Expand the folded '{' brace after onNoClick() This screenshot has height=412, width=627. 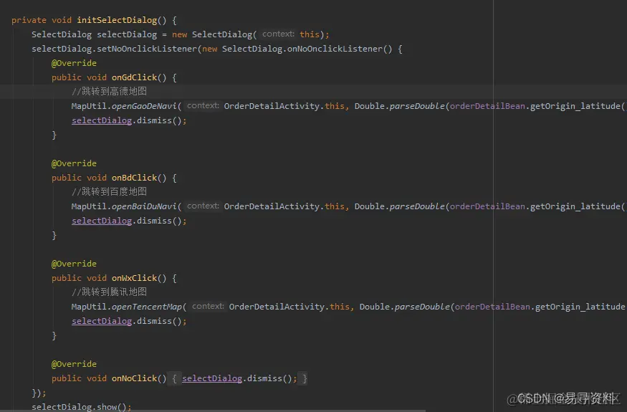coord(174,378)
